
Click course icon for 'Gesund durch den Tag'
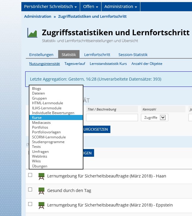pos(41,191)
